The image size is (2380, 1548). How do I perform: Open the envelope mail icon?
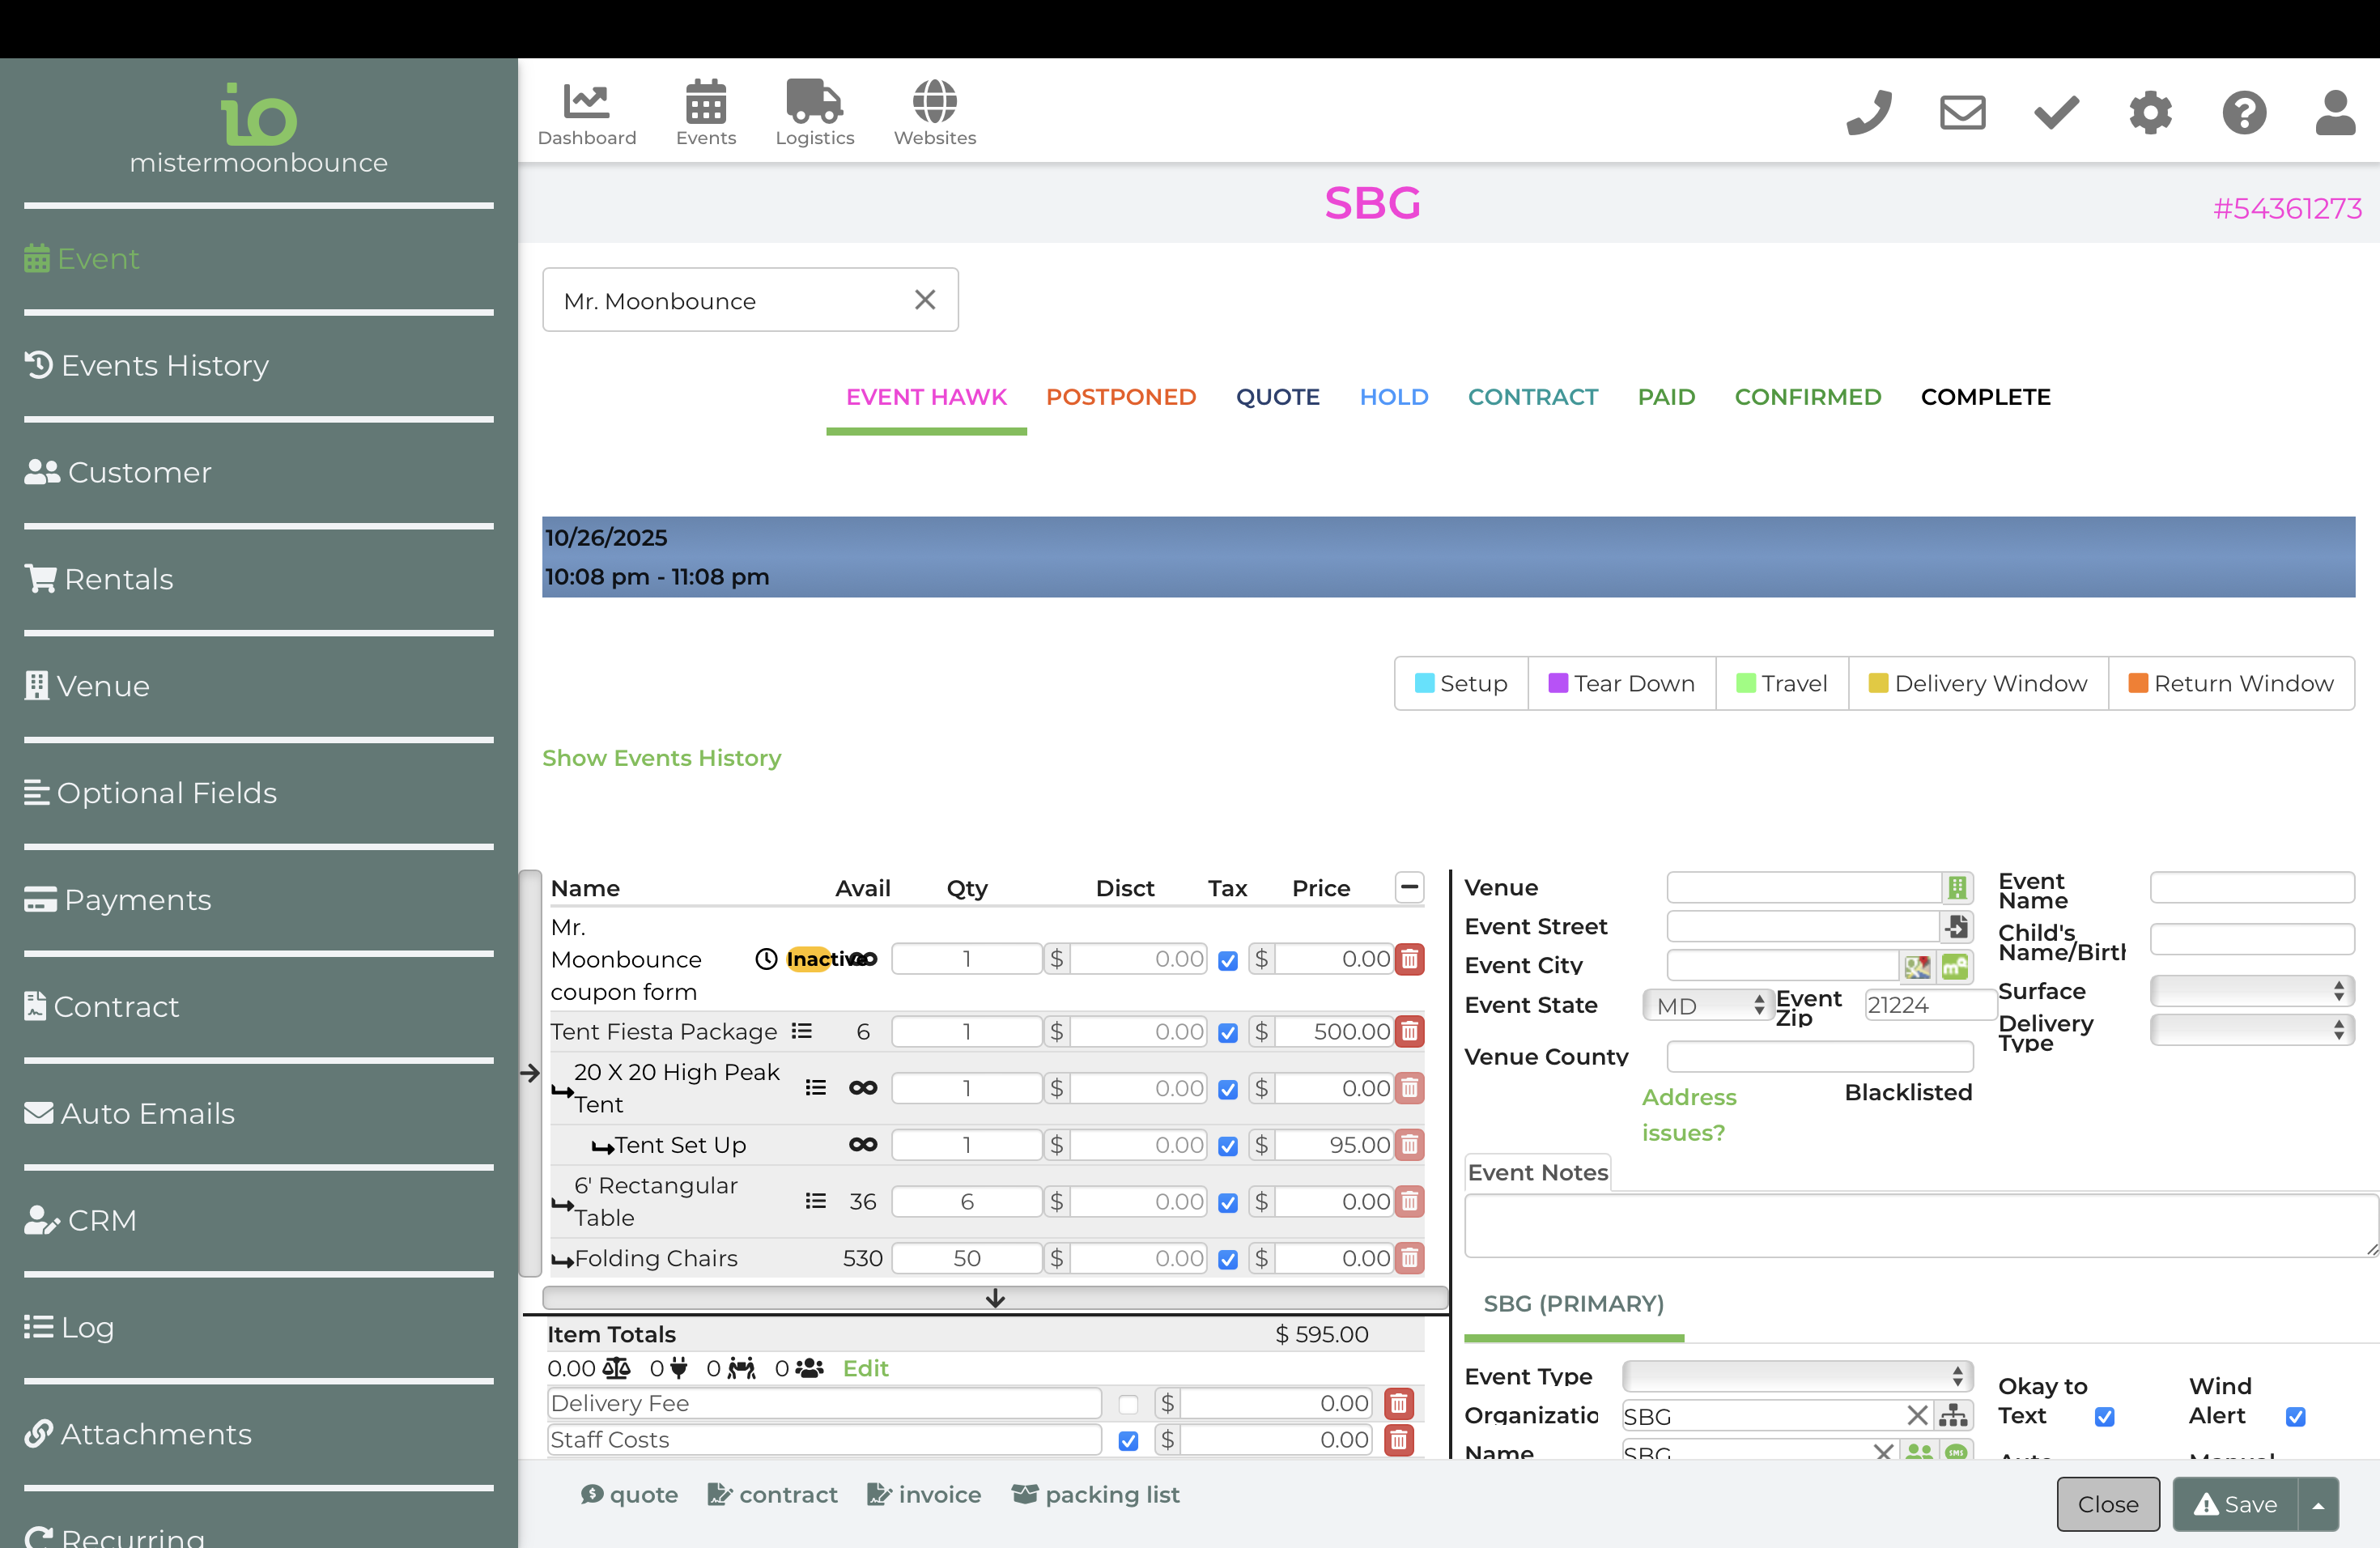pos(1962,112)
